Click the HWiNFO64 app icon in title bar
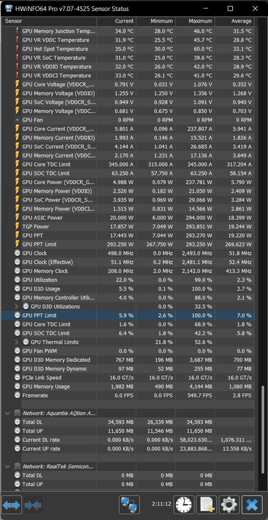 9,8
